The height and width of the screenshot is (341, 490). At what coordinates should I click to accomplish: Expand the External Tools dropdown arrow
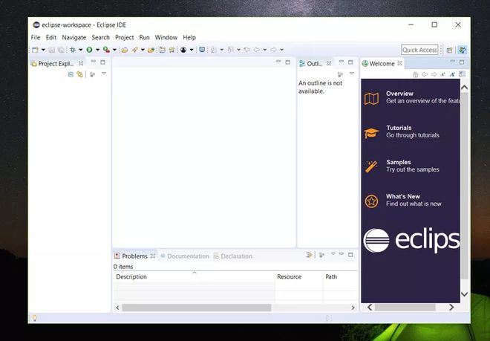114,50
